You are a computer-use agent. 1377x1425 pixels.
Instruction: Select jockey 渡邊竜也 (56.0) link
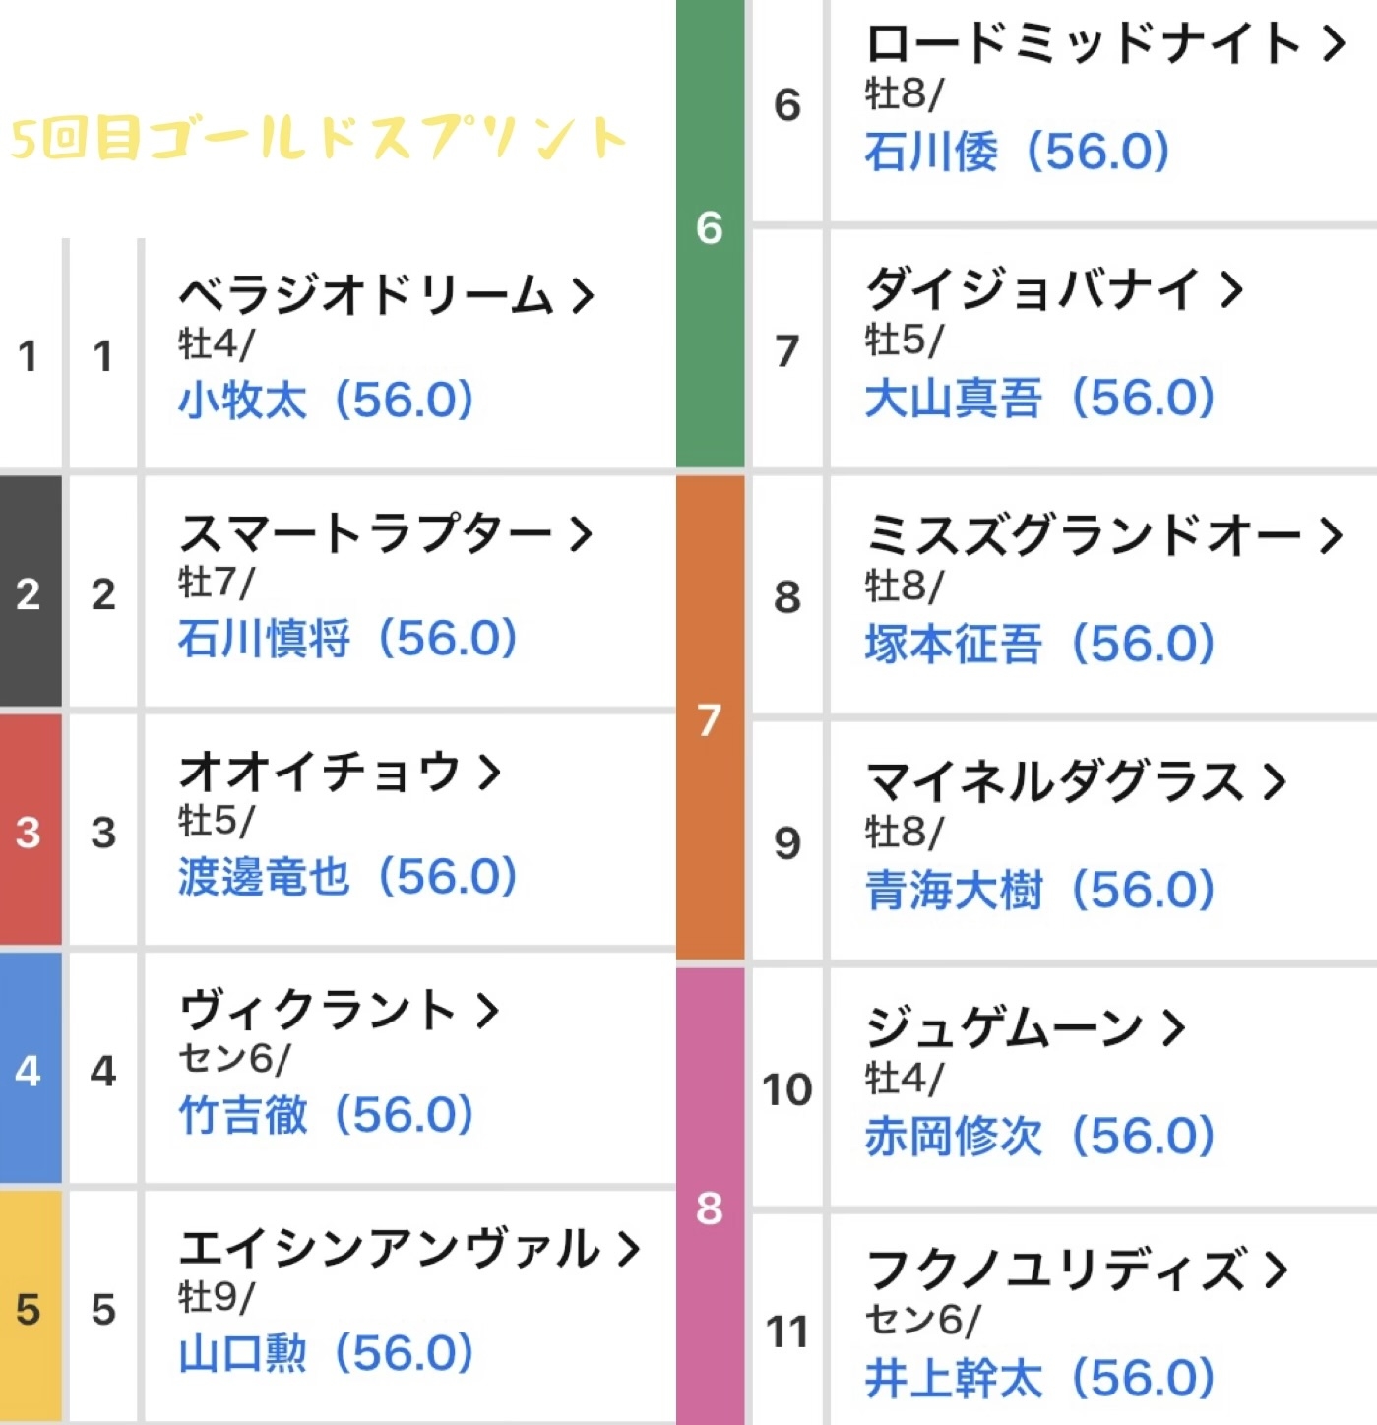[347, 877]
